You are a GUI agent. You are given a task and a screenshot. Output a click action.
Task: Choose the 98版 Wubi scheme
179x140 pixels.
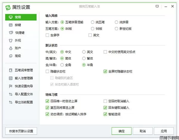93,29
